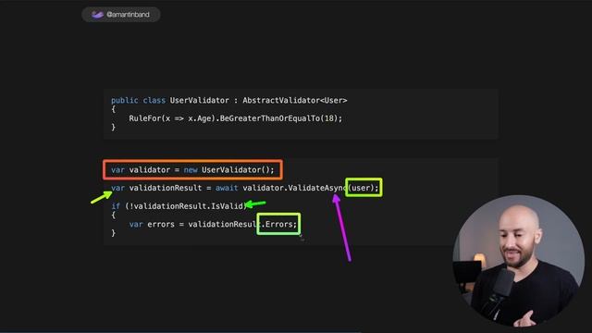The image size is (592, 333).
Task: Click the 'await' keyword
Action: (227, 188)
